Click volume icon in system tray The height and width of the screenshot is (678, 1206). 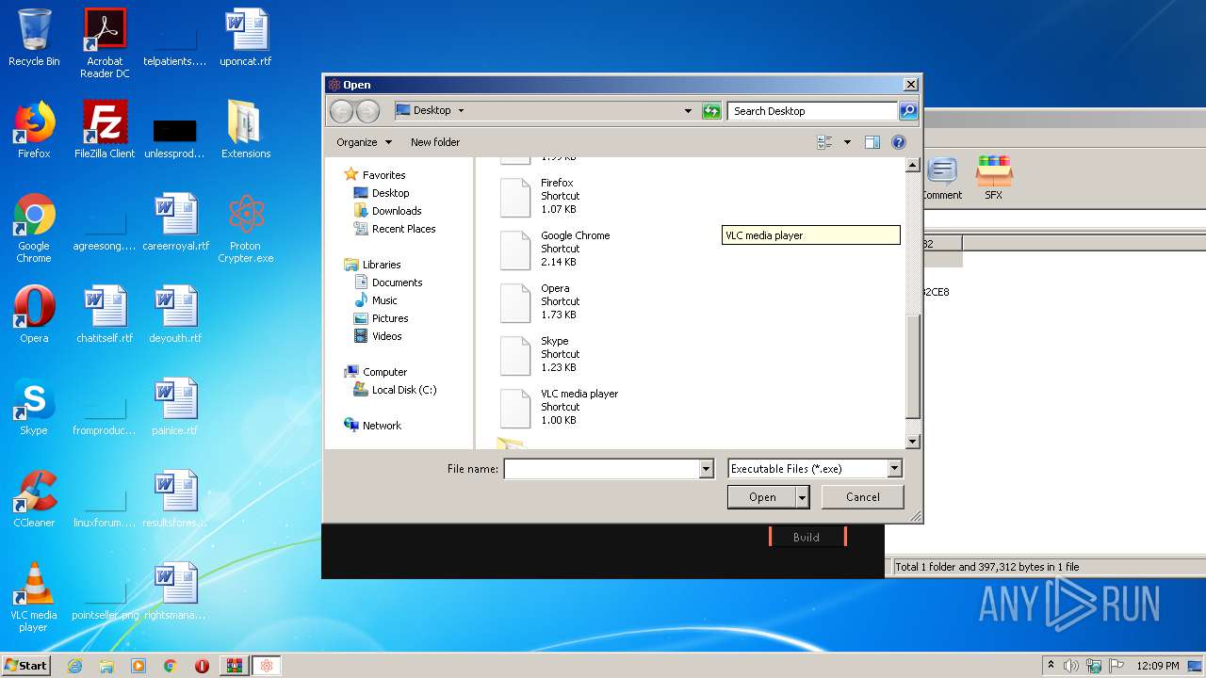pos(1071,666)
